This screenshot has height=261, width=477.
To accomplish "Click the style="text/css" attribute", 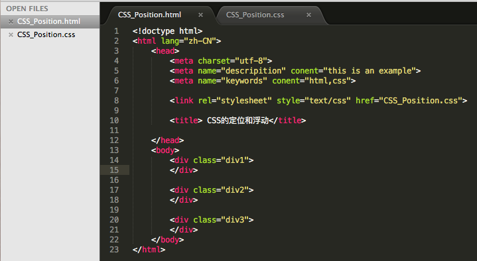I will (x=314, y=101).
